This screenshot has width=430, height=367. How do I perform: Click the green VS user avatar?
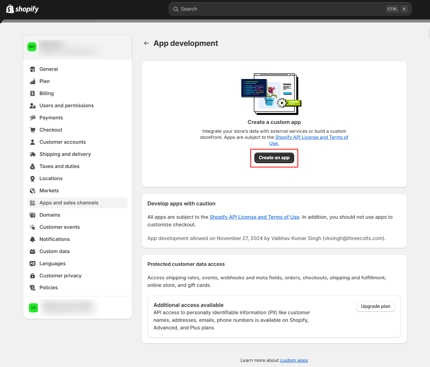33,308
